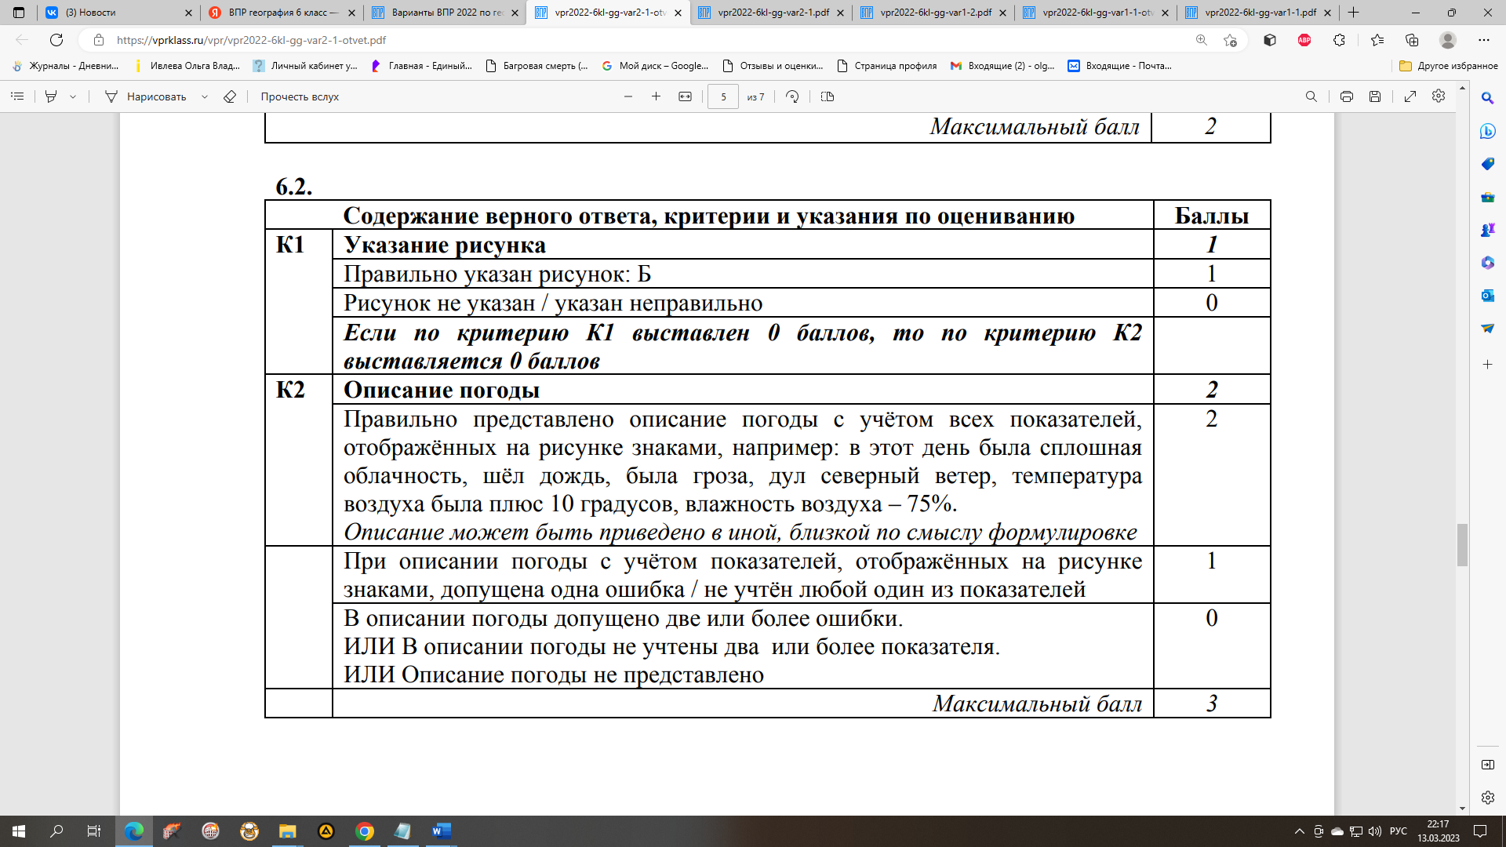The image size is (1506, 847).
Task: Click the page number input field
Action: (723, 96)
